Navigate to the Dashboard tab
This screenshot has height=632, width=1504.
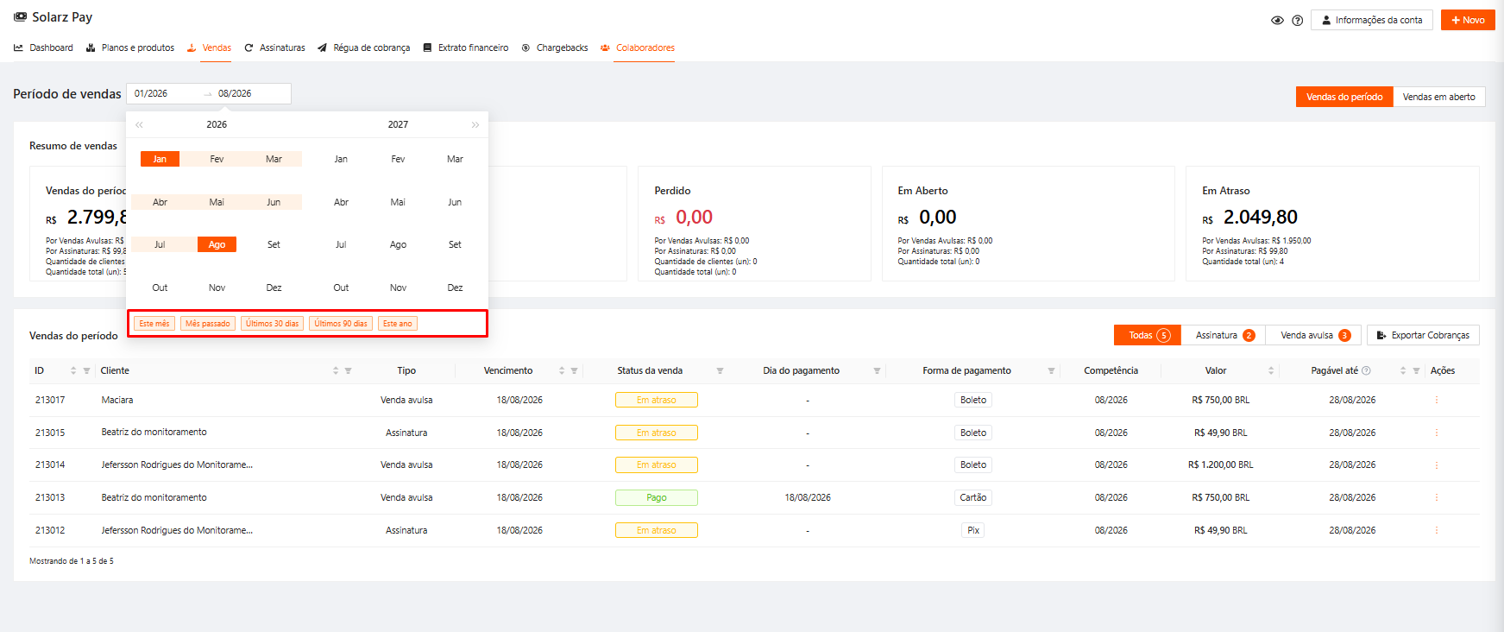[43, 47]
